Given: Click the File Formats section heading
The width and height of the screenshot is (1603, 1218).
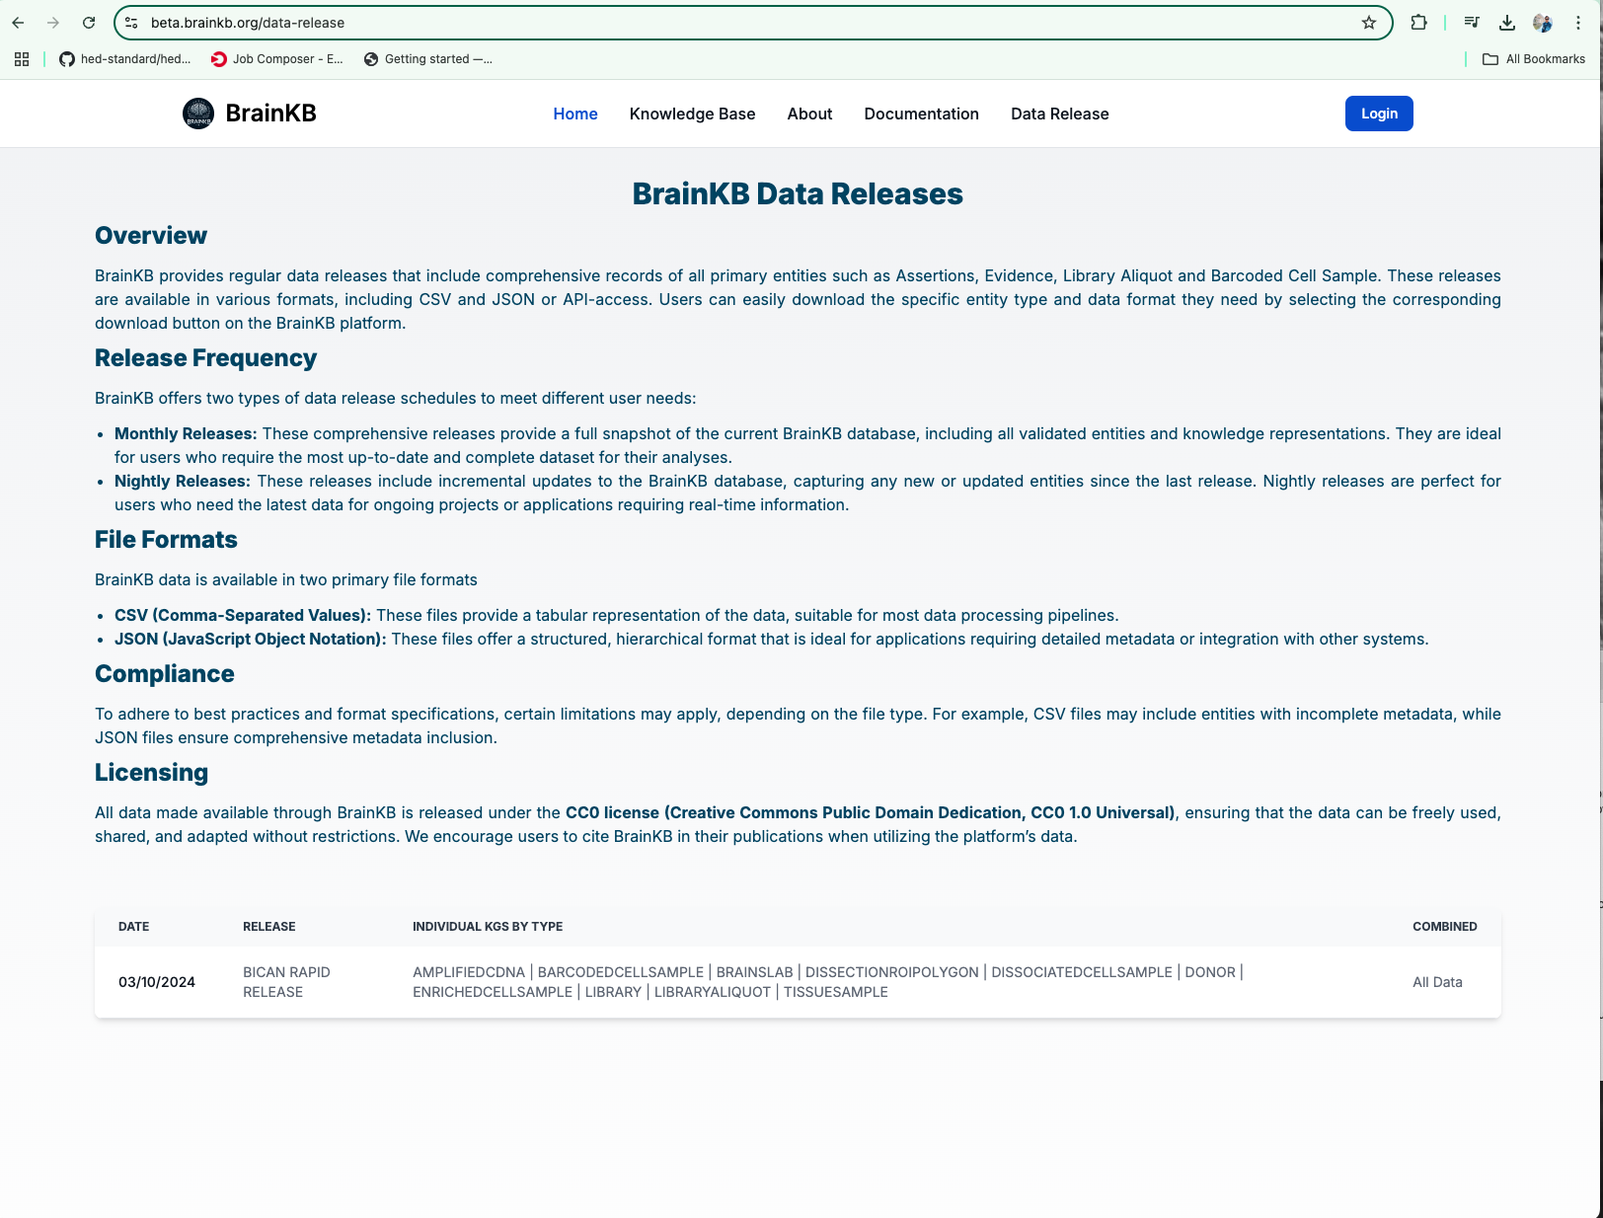Looking at the screenshot, I should coord(166,539).
